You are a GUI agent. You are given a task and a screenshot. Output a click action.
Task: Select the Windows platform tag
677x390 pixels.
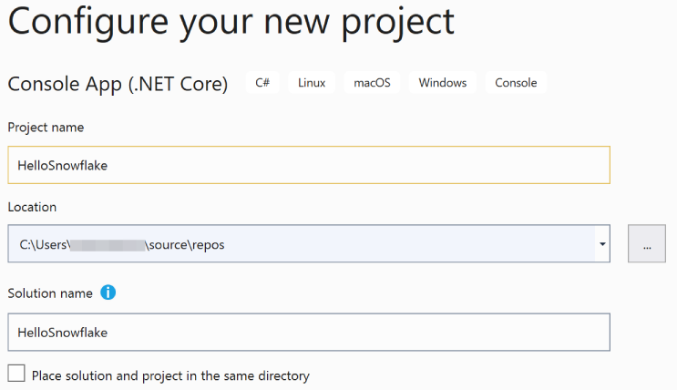click(x=442, y=83)
